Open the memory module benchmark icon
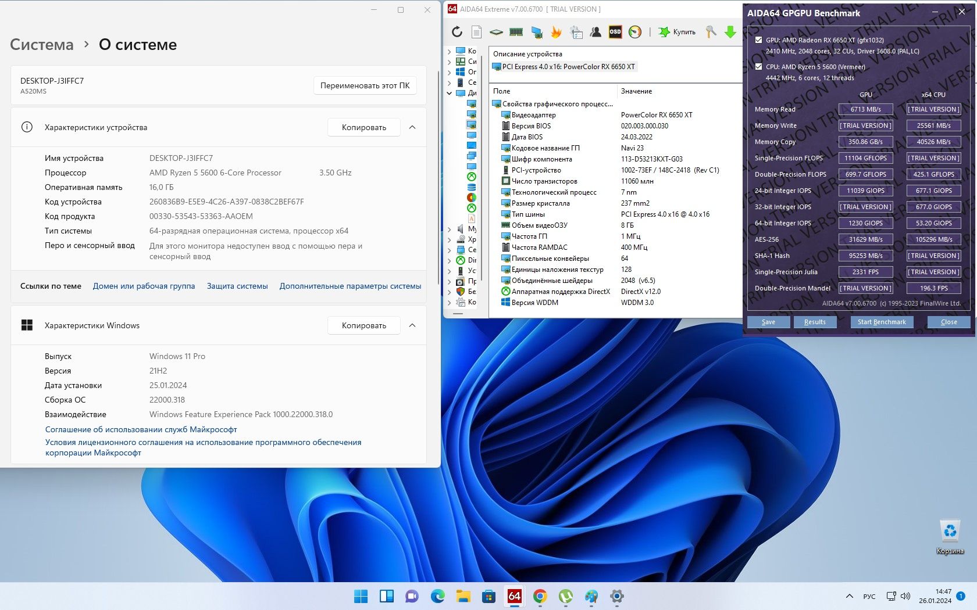Viewport: 977px width, 610px height. (516, 32)
